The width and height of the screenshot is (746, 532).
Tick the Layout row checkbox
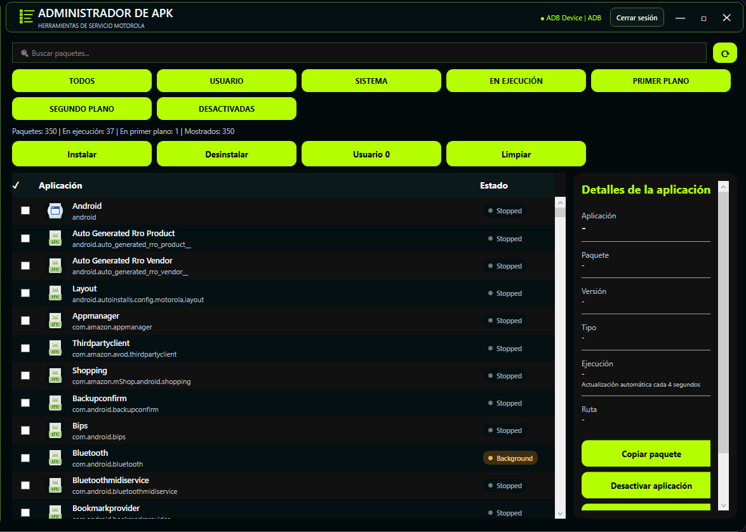tap(25, 293)
